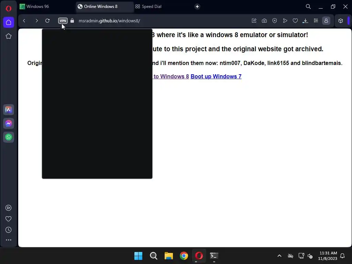Open the profile account icon
The height and width of the screenshot is (264, 352).
click(x=326, y=21)
